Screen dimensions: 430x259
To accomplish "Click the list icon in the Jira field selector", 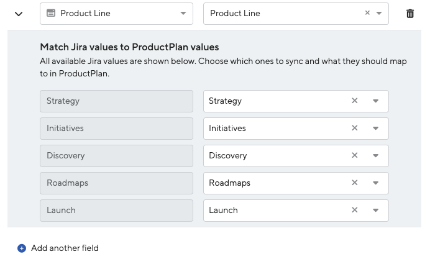I will click(51, 13).
